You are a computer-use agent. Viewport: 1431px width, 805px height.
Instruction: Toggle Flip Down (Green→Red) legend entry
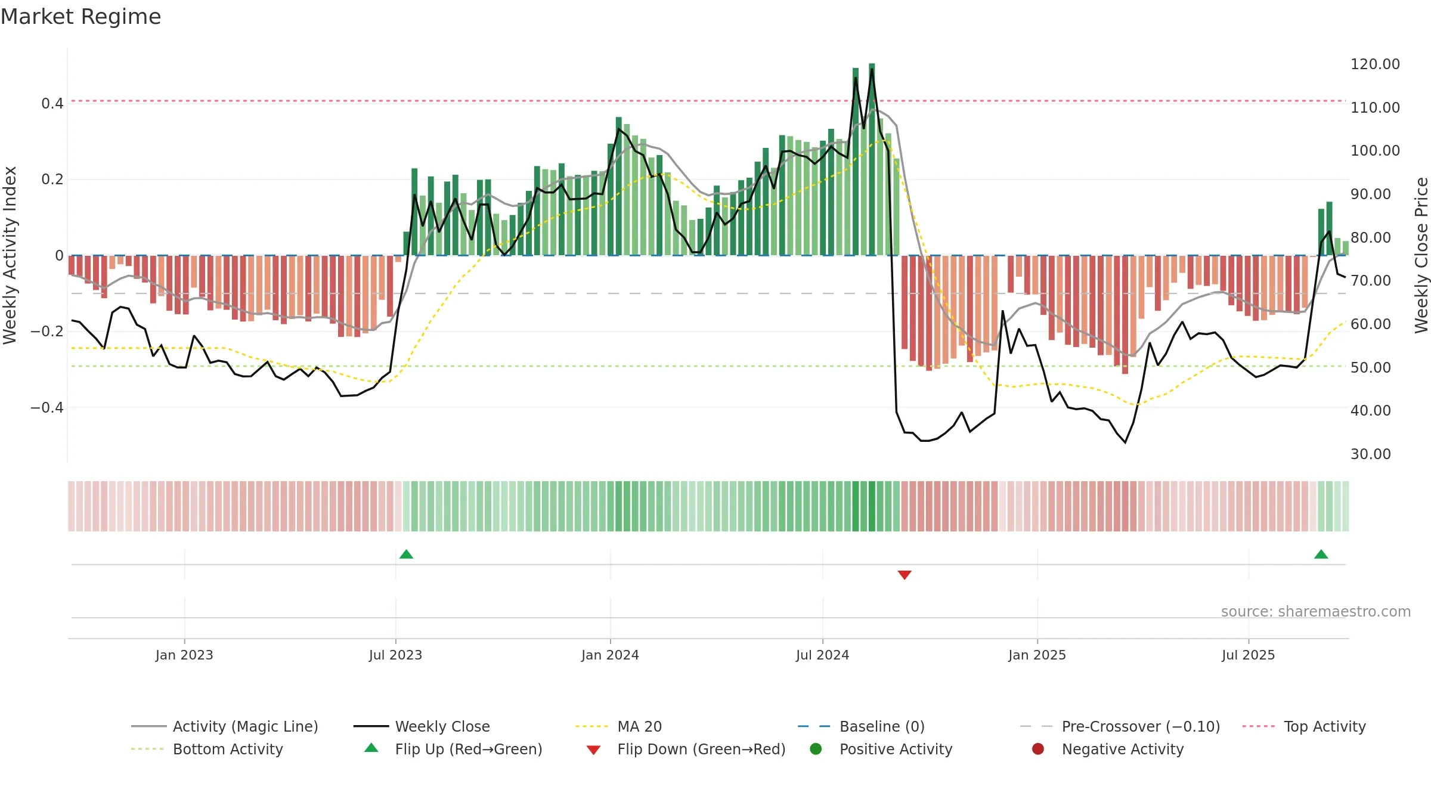pyautogui.click(x=686, y=749)
